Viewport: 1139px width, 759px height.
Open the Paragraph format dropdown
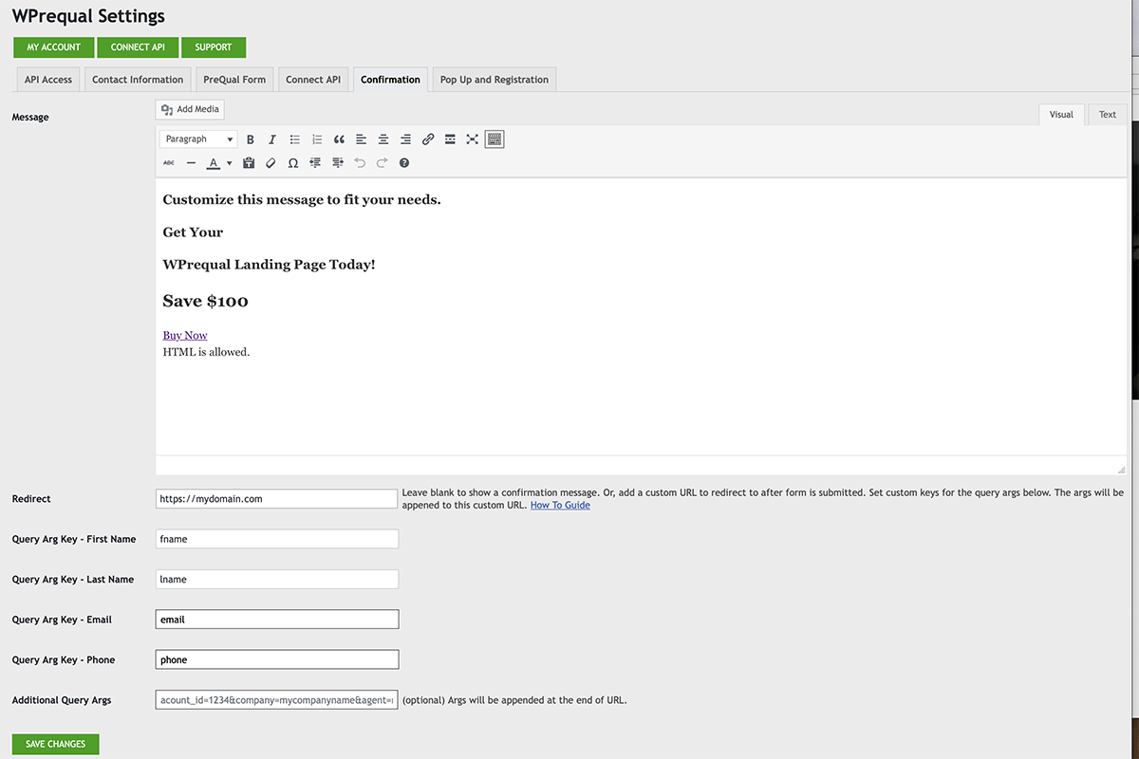198,139
